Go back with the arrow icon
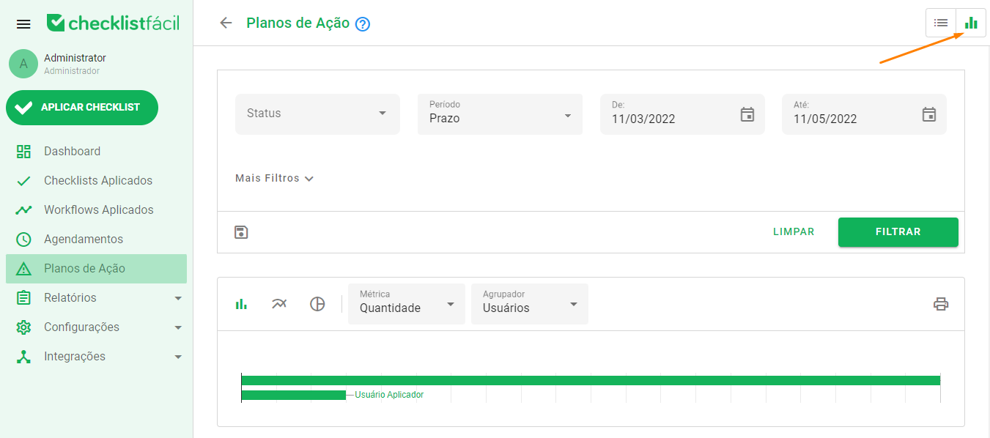Viewport: 990px width, 438px height. [226, 23]
